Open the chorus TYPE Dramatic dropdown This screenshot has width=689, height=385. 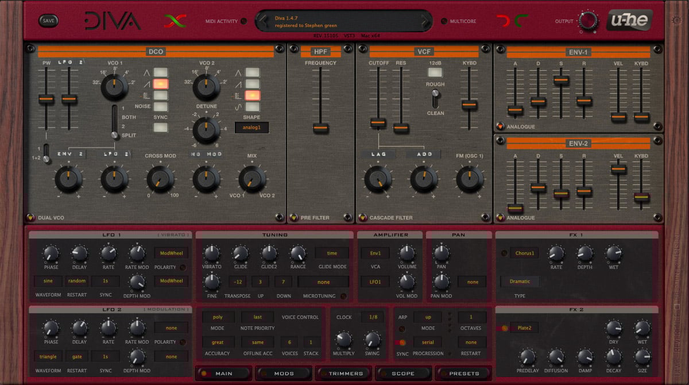click(520, 282)
